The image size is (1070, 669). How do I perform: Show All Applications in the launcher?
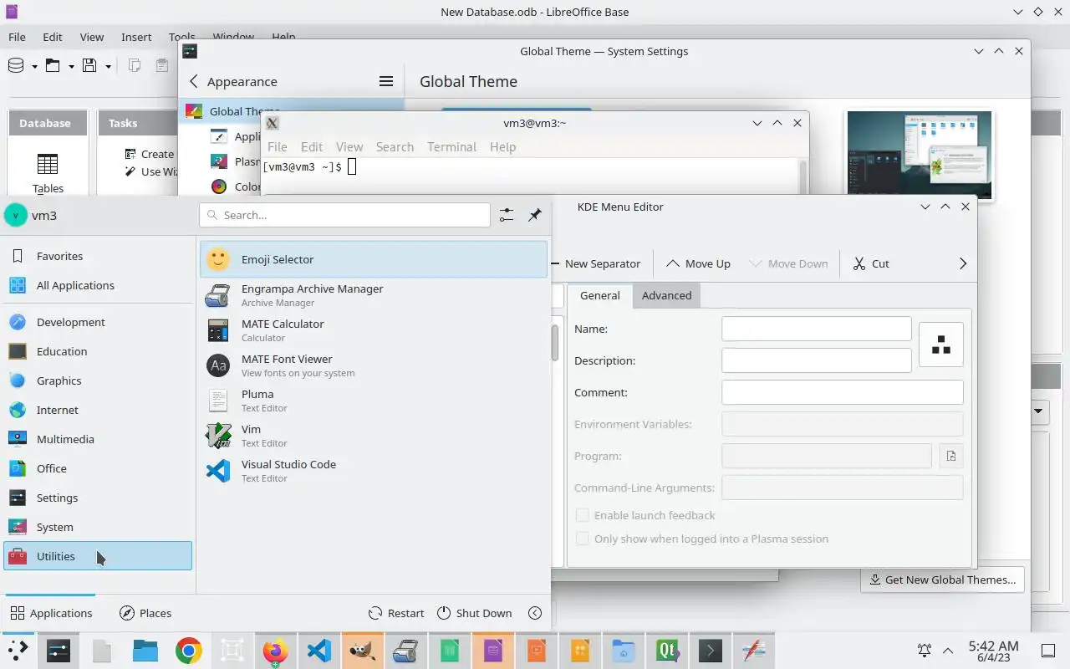coord(98,285)
